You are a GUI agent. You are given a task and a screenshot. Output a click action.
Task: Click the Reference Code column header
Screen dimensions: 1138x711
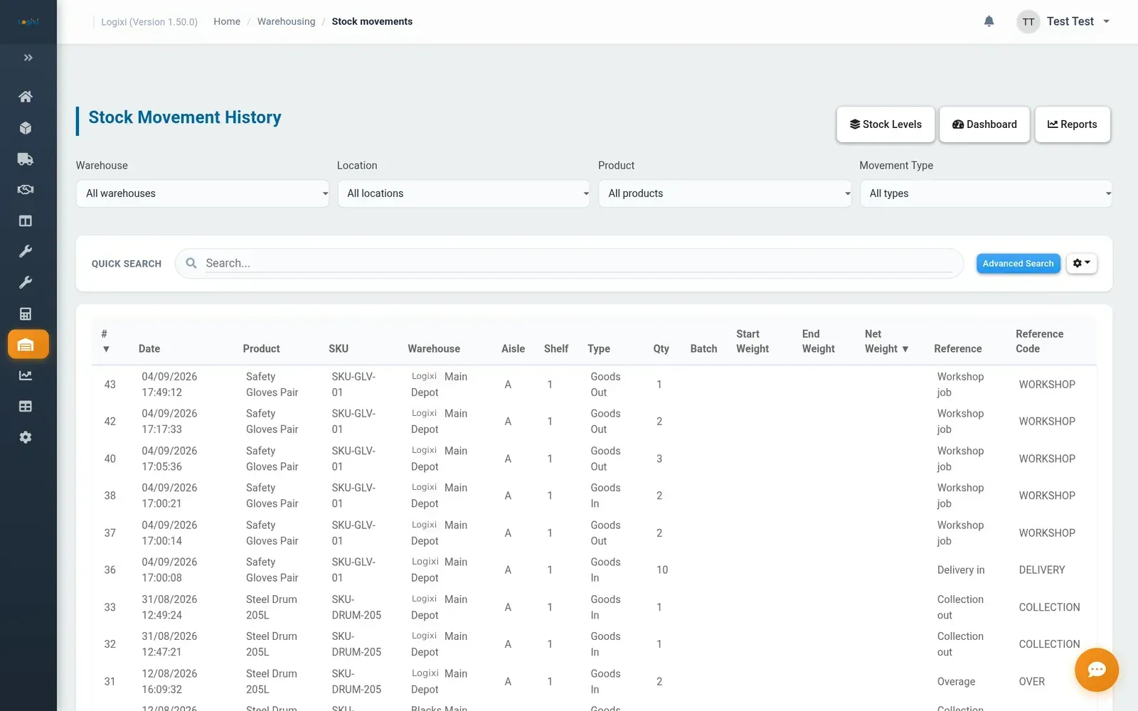point(1039,341)
